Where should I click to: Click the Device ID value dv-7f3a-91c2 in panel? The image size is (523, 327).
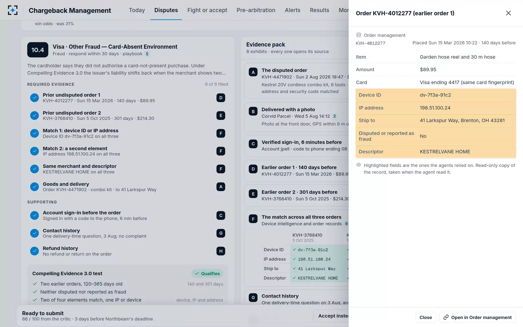(435, 95)
